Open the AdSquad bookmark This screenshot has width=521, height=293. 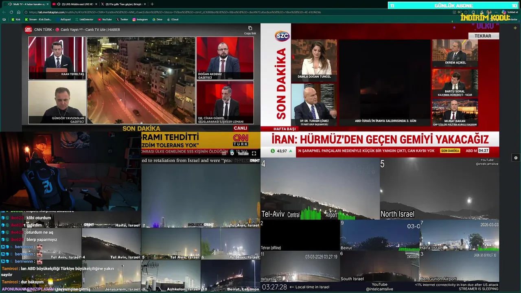(63, 20)
